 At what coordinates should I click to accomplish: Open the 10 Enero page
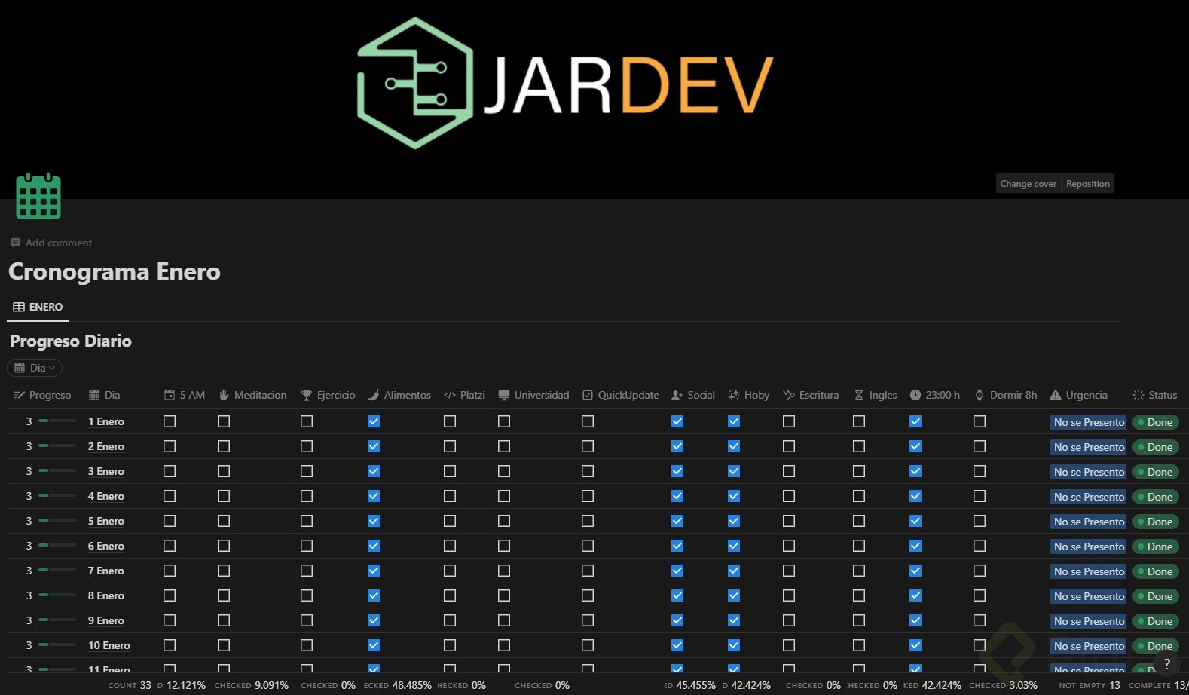click(109, 645)
